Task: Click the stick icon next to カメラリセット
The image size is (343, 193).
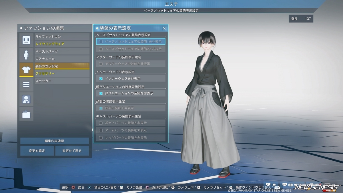Action: (x=231, y=188)
